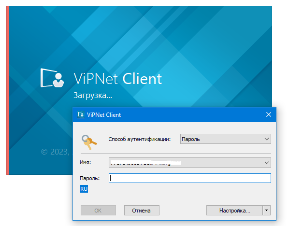The width and height of the screenshot is (289, 226).
Task: Click the Загрузка... text on the splash screen
Action: pyautogui.click(x=93, y=96)
